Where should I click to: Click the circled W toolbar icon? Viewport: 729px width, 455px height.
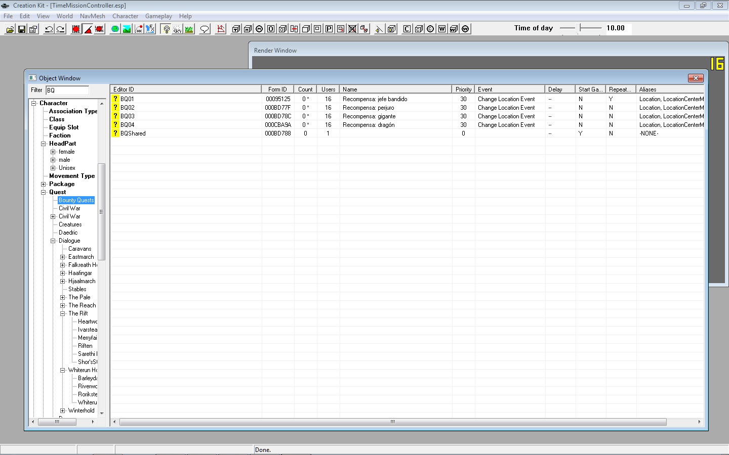(x=465, y=29)
